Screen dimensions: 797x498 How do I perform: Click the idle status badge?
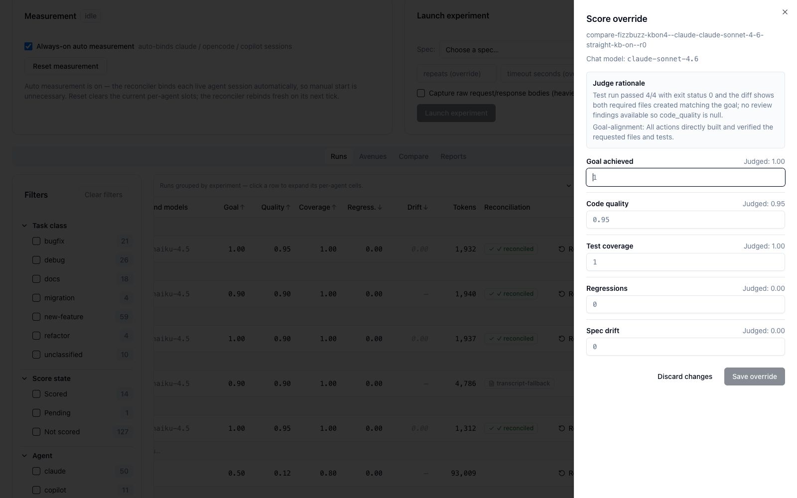(91, 16)
